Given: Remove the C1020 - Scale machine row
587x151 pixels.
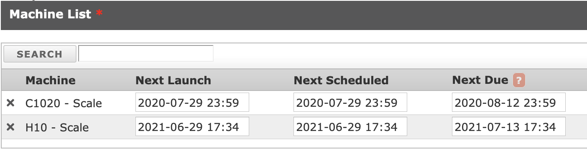Looking at the screenshot, I should [x=10, y=103].
